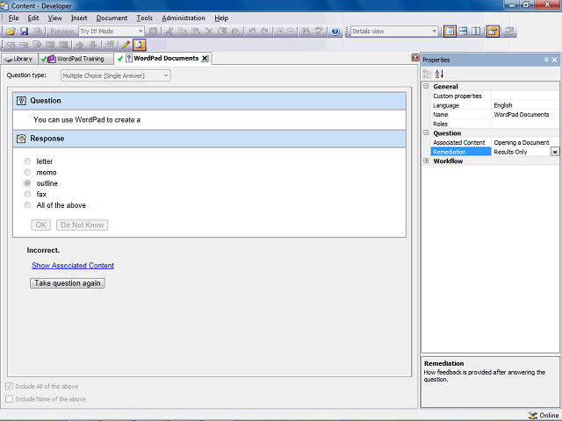Click the Cut scissors toolbar icon

coord(169,32)
